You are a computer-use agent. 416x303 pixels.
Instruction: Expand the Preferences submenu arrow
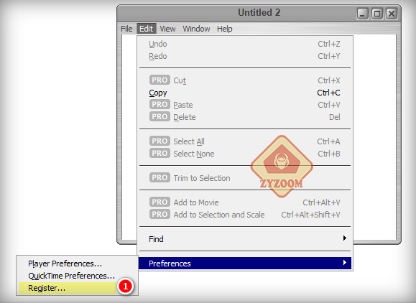pyautogui.click(x=344, y=263)
